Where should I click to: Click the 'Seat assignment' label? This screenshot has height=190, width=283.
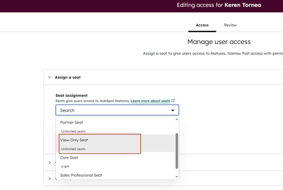tap(71, 96)
